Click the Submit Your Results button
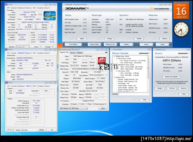 click(x=171, y=77)
